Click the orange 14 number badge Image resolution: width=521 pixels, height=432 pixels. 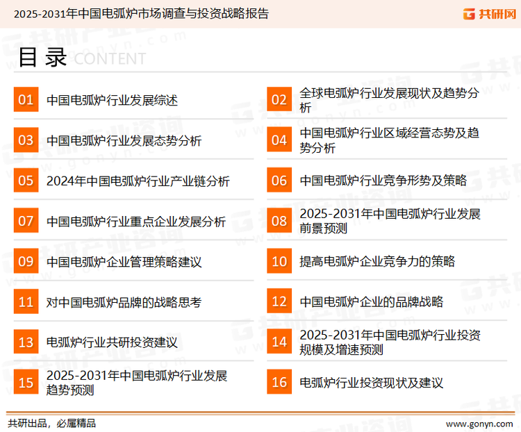(279, 341)
